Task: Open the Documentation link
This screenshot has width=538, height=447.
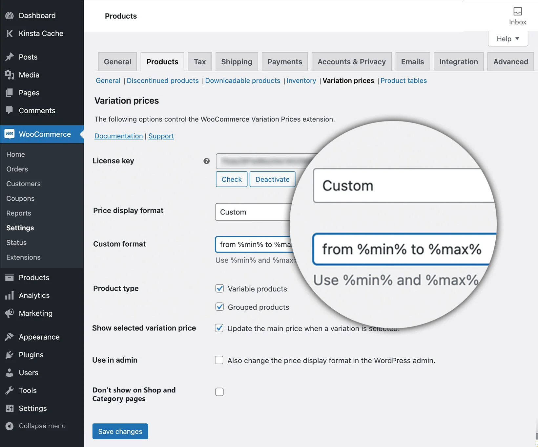Action: 119,136
